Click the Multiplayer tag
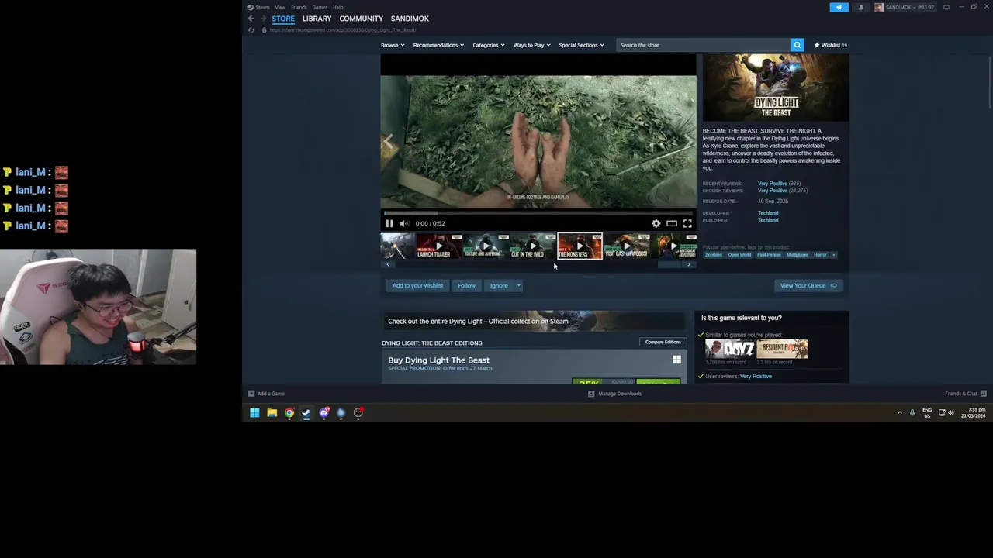 (x=797, y=255)
